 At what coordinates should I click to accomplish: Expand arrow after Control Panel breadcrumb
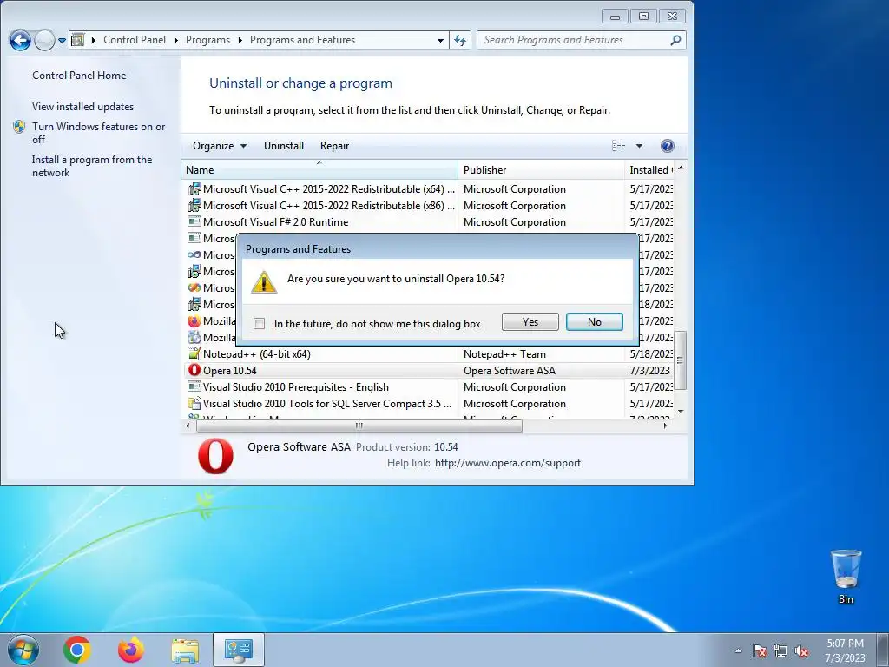tap(175, 40)
